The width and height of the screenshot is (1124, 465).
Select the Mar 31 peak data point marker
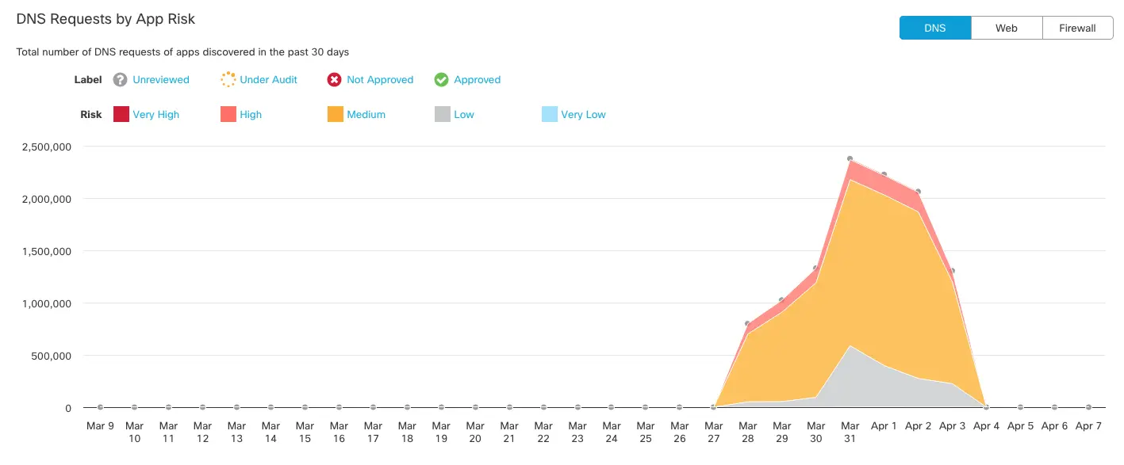850,158
